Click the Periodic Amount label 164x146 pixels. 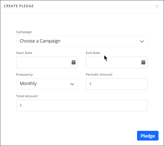pyautogui.click(x=99, y=74)
